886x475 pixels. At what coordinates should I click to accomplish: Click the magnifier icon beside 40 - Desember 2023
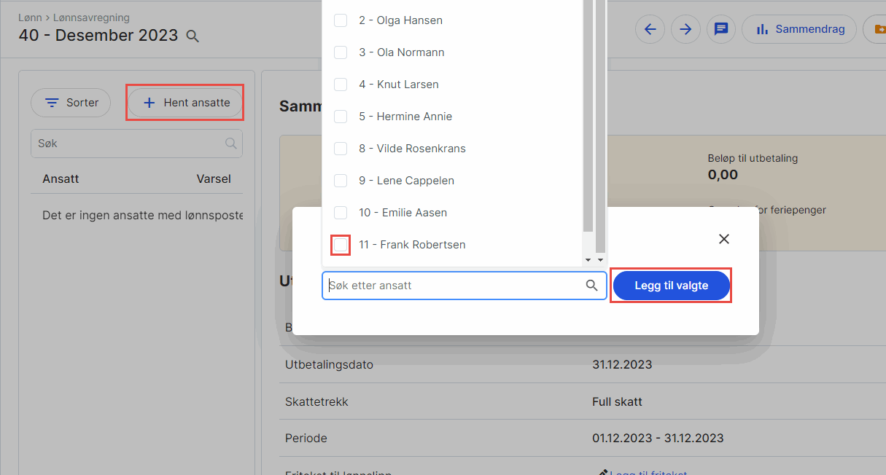pyautogui.click(x=193, y=36)
